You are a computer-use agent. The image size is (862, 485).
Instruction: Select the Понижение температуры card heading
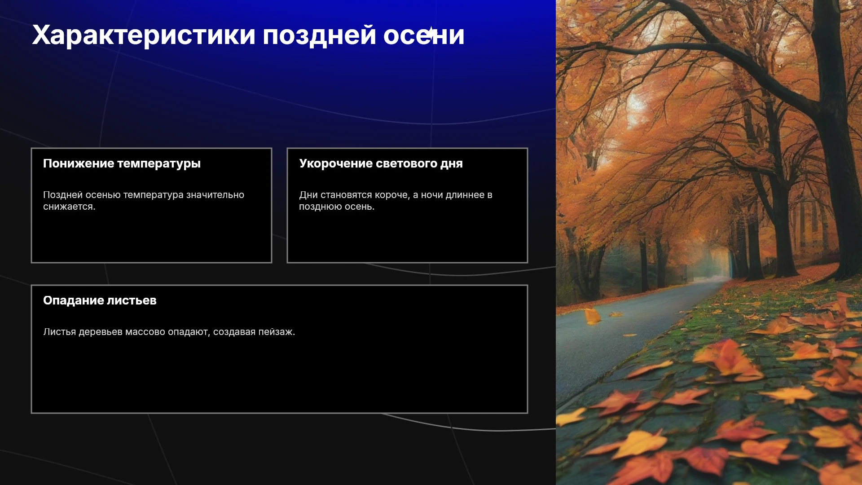122,163
